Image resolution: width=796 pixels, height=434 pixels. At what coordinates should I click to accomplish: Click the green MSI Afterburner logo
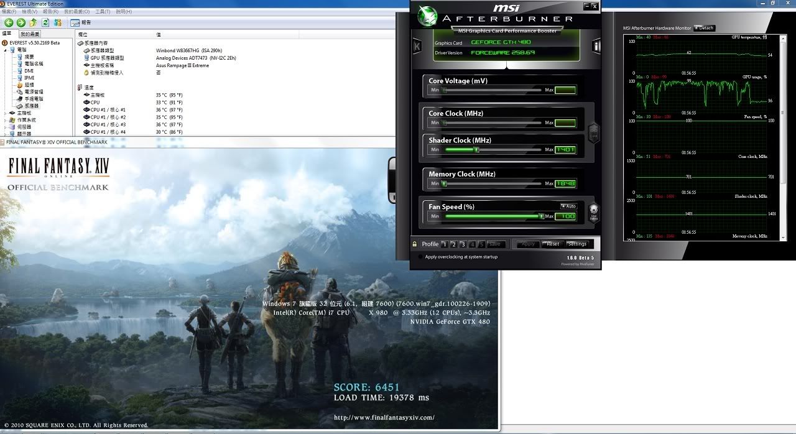pos(428,16)
